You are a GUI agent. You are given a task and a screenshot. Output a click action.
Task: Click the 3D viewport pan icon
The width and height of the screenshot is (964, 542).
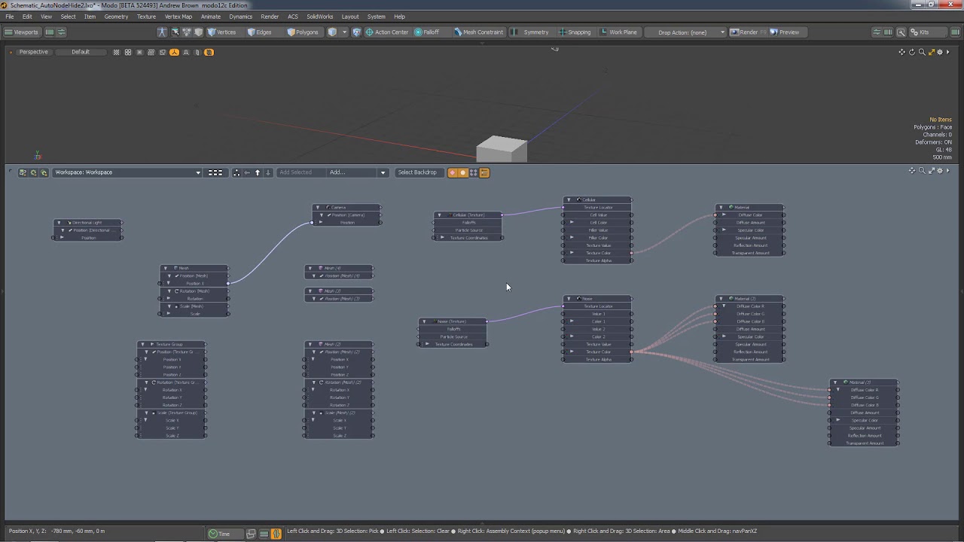pos(901,52)
